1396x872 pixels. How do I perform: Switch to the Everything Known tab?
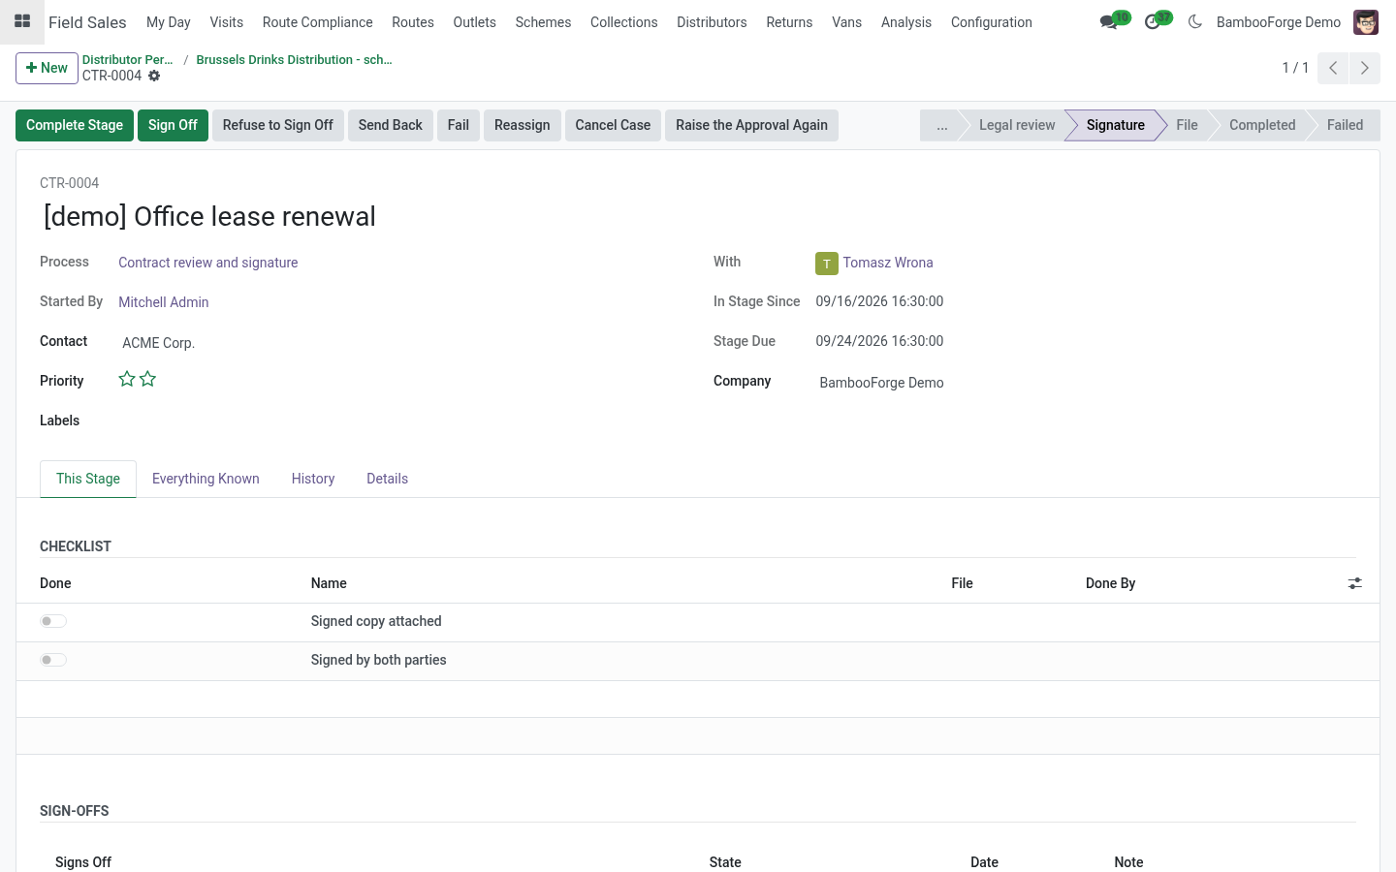(x=206, y=479)
